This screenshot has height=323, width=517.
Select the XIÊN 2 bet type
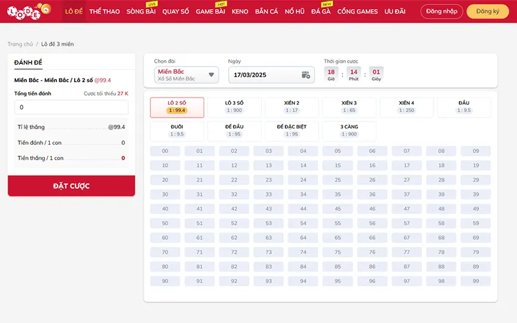(292, 107)
